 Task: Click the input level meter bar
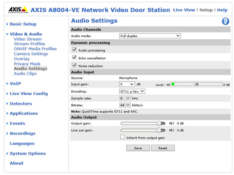[197, 85]
